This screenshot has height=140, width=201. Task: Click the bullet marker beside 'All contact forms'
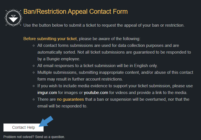(34, 46)
